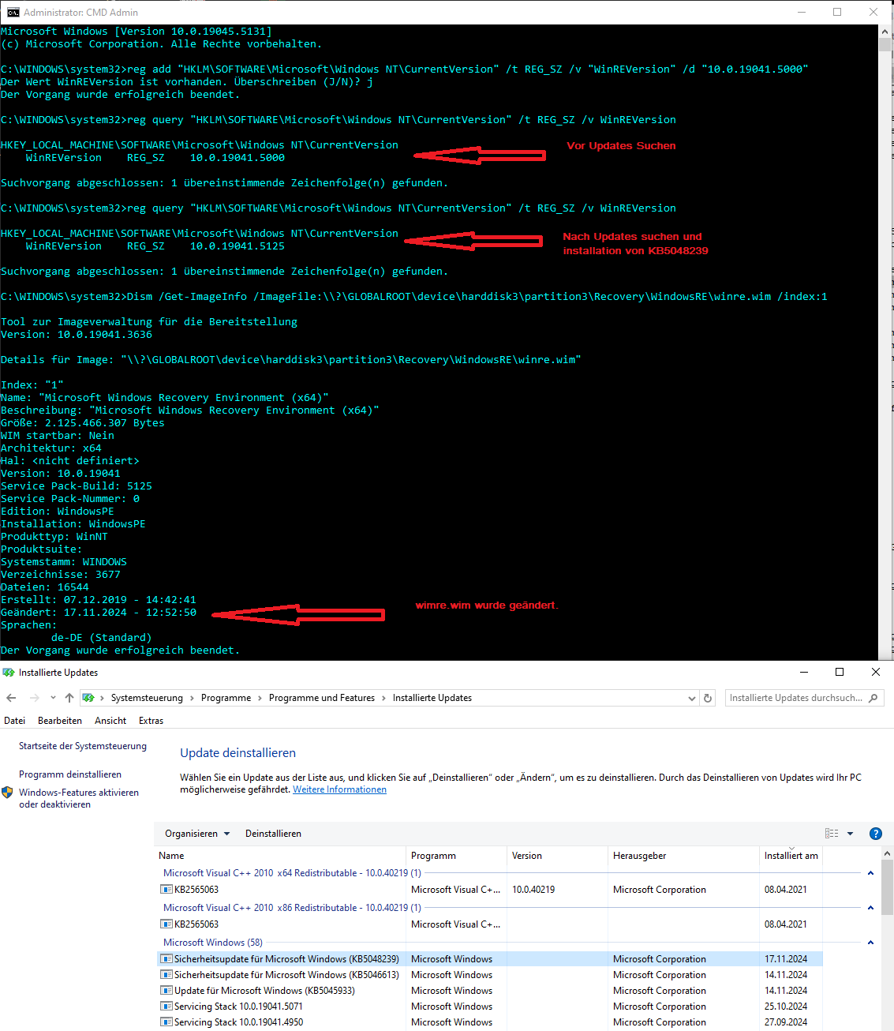894x1031 pixels.
Task: Open the address bar history dropdown
Action: pos(692,698)
